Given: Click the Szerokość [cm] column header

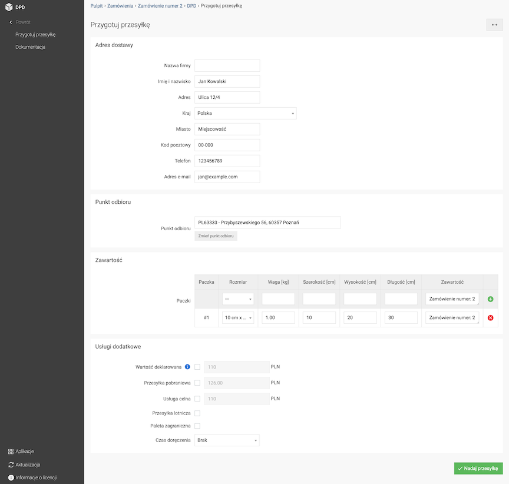Looking at the screenshot, I should (319, 282).
